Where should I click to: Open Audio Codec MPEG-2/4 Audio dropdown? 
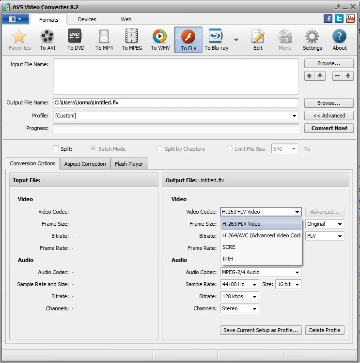(x=261, y=272)
